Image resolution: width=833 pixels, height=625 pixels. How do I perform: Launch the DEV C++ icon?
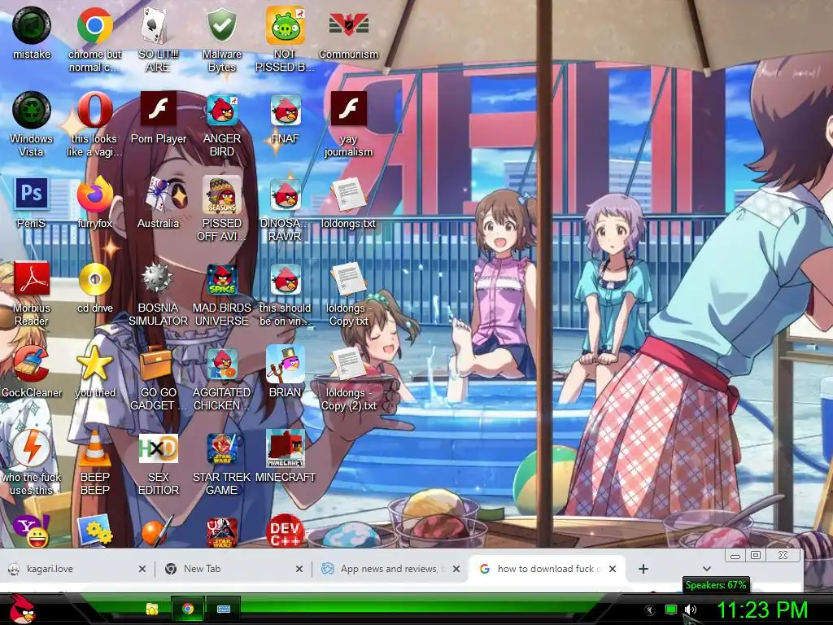point(285,531)
